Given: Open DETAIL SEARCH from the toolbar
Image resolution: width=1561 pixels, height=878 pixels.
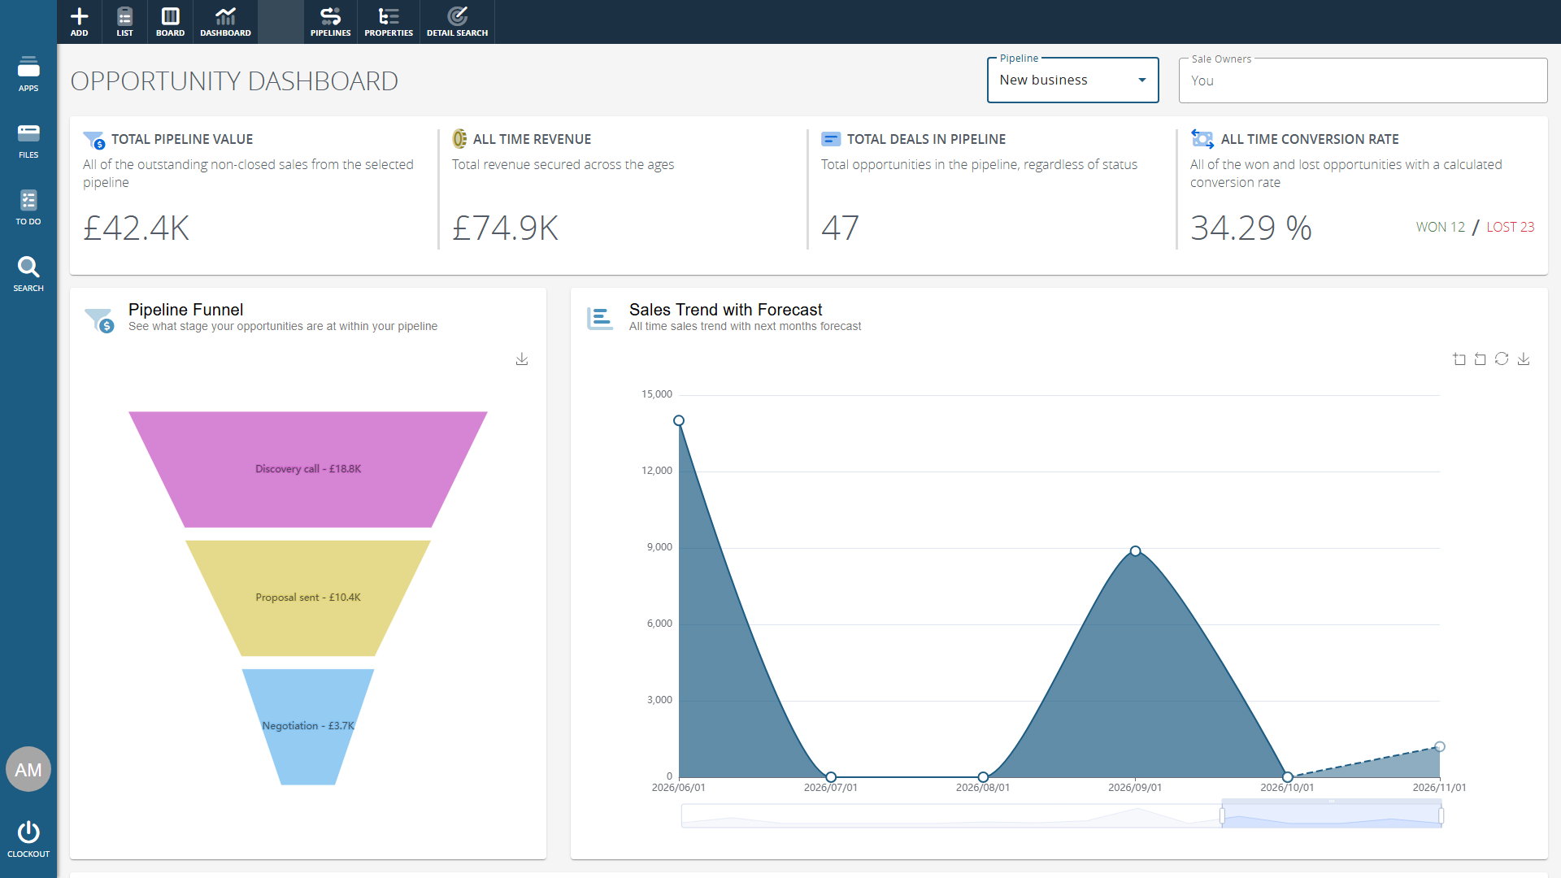Looking at the screenshot, I should point(457,21).
